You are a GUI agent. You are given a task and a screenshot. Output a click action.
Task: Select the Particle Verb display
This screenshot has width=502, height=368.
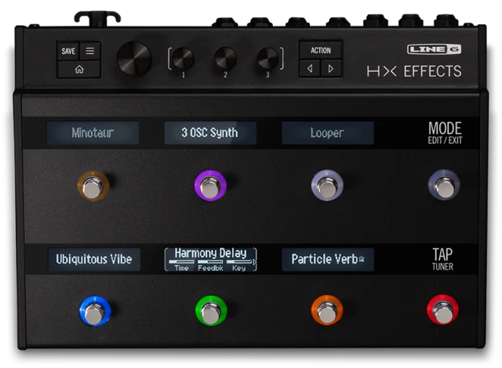pos(328,259)
